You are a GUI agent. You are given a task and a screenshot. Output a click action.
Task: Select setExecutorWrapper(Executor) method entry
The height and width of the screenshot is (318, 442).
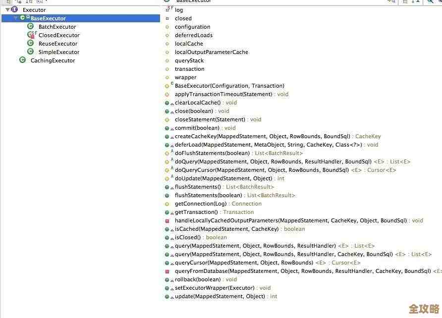(215, 288)
